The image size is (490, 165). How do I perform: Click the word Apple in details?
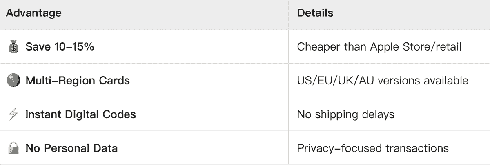click(x=385, y=47)
